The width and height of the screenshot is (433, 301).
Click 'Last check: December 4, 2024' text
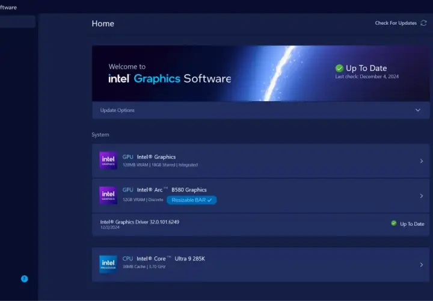pos(367,76)
